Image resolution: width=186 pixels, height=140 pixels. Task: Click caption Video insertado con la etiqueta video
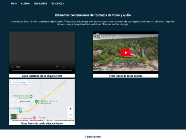[42, 76]
